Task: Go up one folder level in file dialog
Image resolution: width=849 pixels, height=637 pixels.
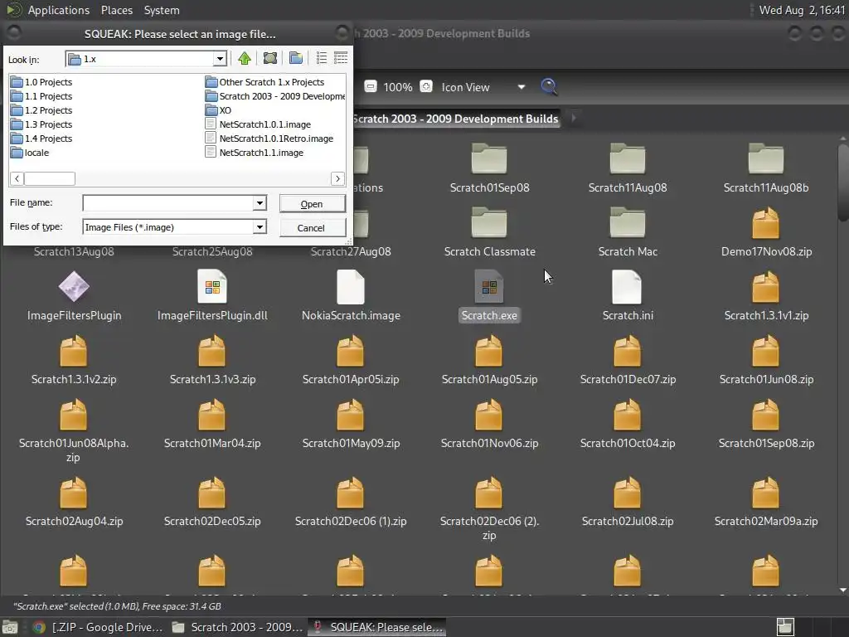Action: 245,58
